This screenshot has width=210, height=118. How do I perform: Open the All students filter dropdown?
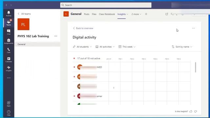[x=82, y=47]
